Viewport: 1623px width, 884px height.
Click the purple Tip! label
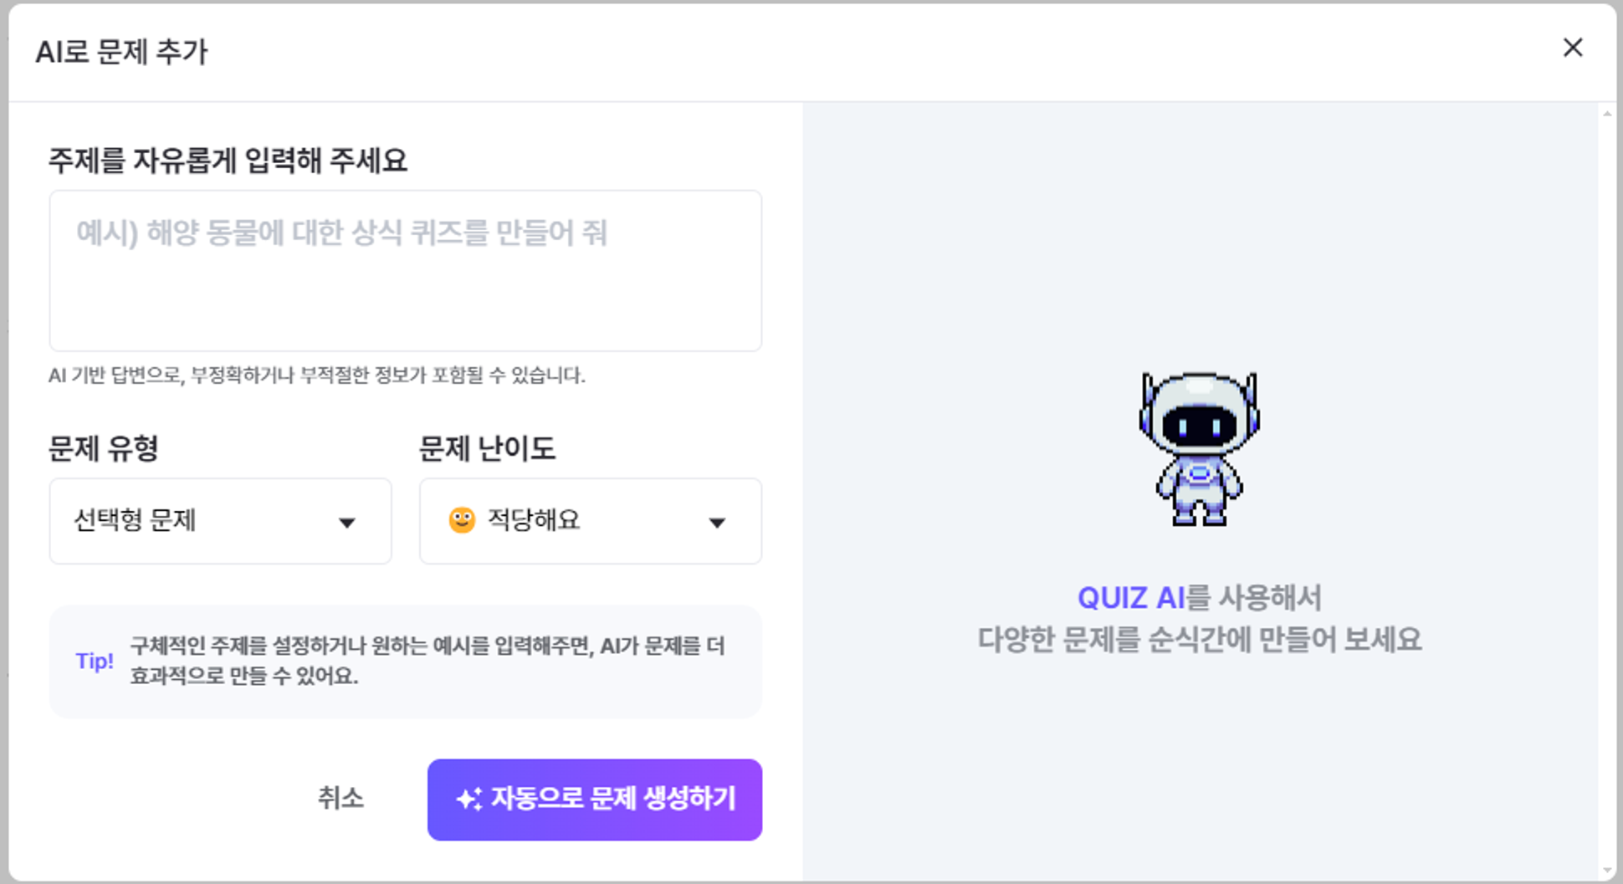pyautogui.click(x=95, y=662)
